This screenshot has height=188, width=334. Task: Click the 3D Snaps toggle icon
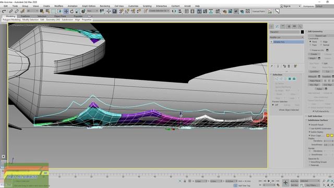click(x=121, y=11)
